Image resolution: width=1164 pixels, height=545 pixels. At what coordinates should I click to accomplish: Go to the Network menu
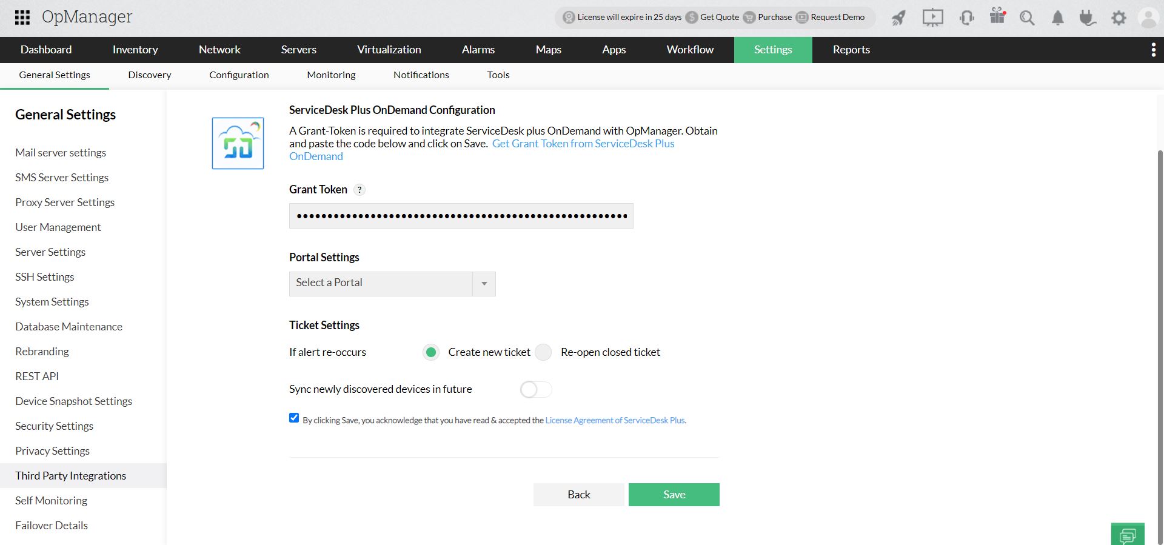tap(219, 50)
